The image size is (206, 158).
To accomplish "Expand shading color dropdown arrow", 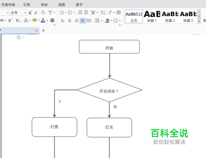I will [111, 21].
